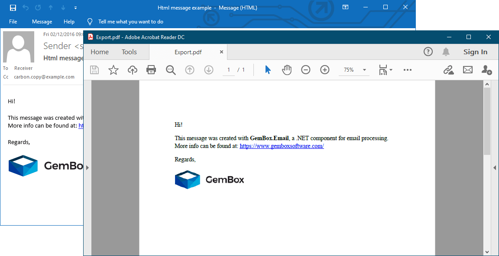499x256 pixels.
Task: Click the Sign In button
Action: click(475, 52)
